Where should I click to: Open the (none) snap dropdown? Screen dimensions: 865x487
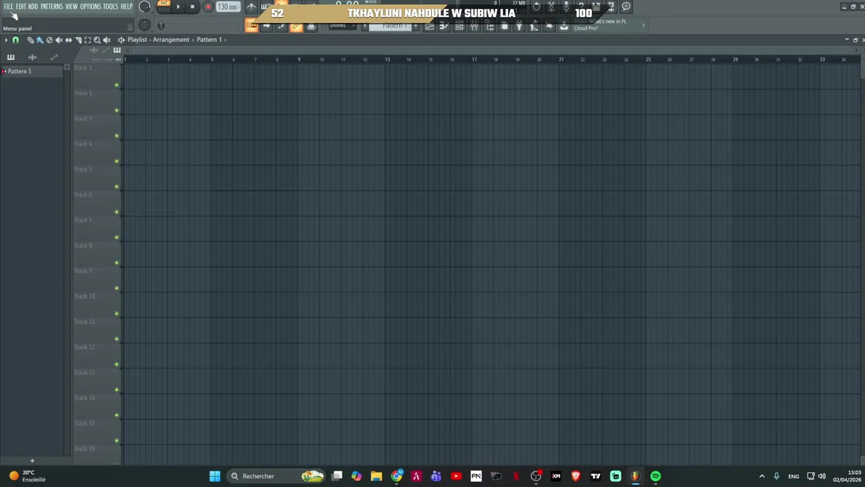click(x=341, y=26)
